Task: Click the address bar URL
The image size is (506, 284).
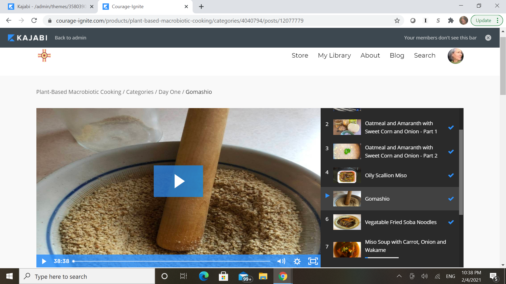Action: 180,21
